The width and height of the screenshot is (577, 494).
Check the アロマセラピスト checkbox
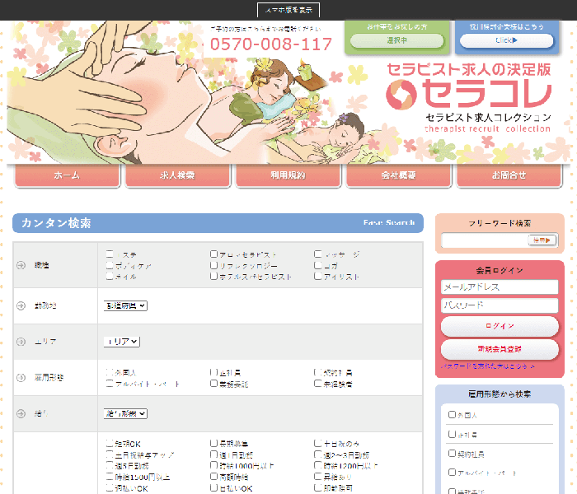point(213,254)
